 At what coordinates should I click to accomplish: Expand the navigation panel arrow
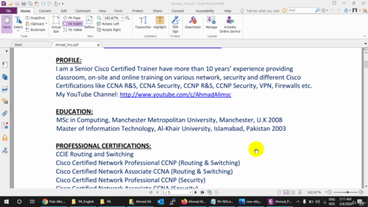[x=6, y=51]
